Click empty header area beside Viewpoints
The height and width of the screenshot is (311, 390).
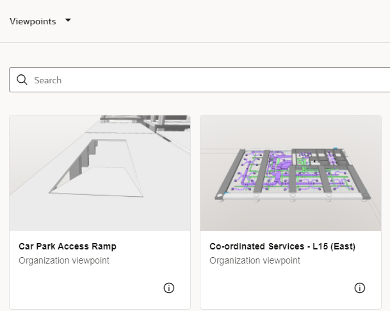point(224,21)
